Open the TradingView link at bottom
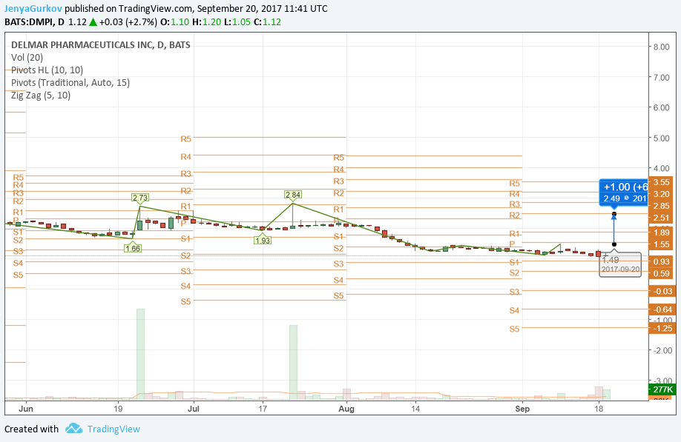The image size is (681, 442). tap(113, 429)
